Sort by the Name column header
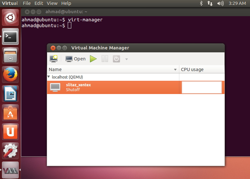Viewport: 250px width, 179px height. click(110, 69)
